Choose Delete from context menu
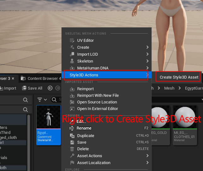Image resolution: width=203 pixels, height=171 pixels. pyautogui.click(x=83, y=149)
